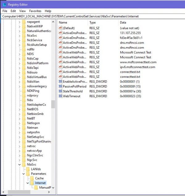Screen dimensions: 185x196
Task: Collapse the NlaSvc tree node
Action: coord(19,164)
